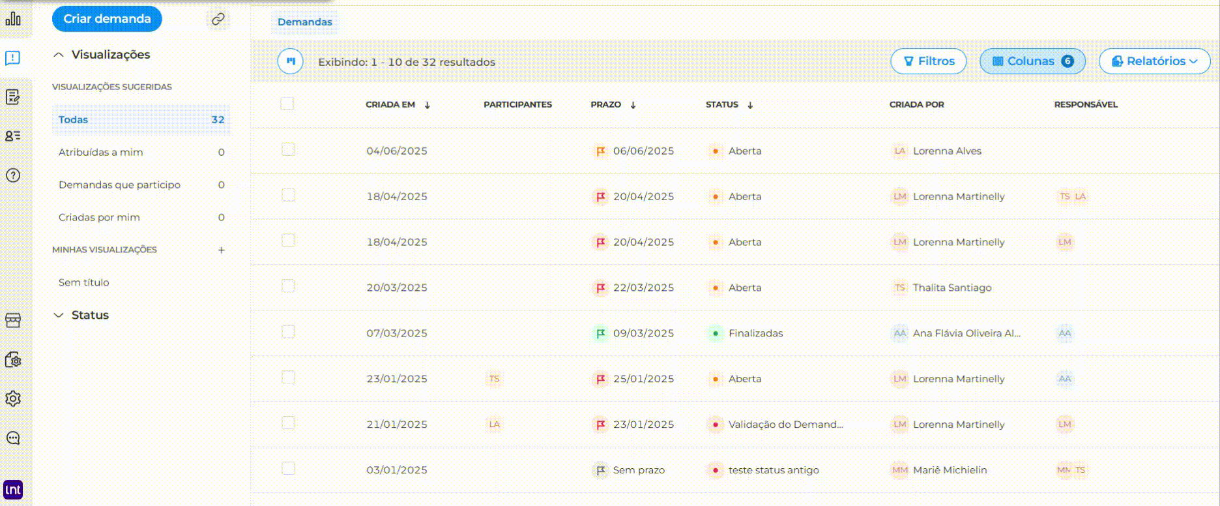
Task: Copy link with the chain icon
Action: pyautogui.click(x=218, y=19)
